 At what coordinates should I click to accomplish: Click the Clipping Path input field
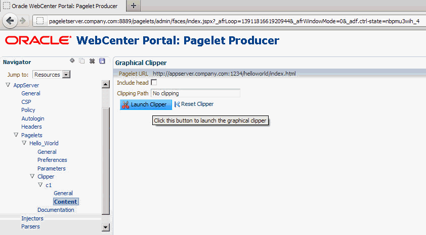(x=195, y=93)
